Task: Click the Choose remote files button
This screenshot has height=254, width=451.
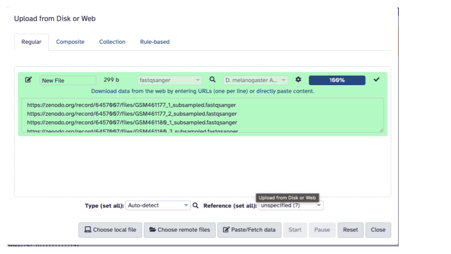Action: click(x=179, y=230)
